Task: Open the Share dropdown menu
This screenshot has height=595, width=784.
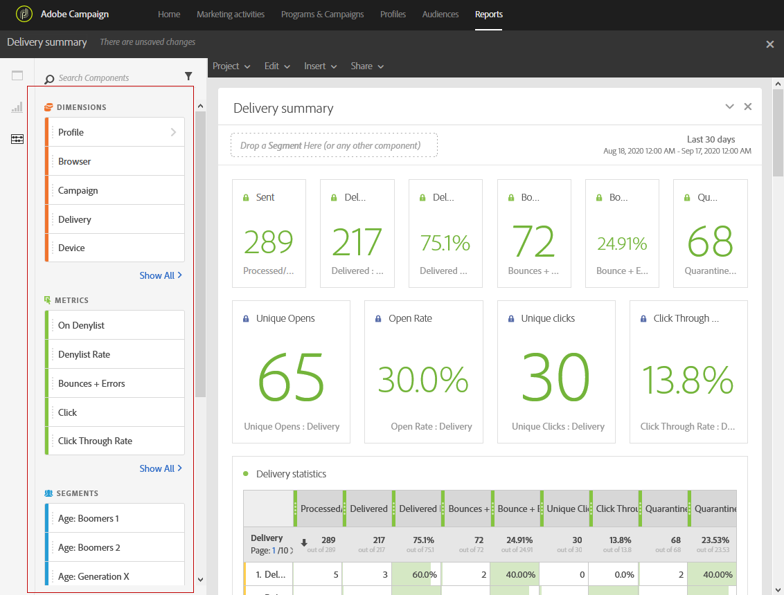Action: tap(367, 66)
